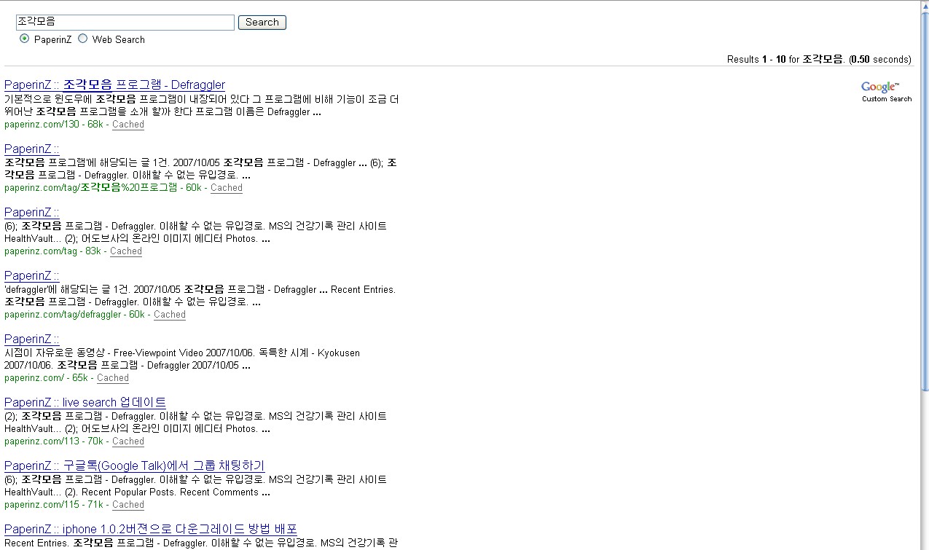The width and height of the screenshot is (929, 550).
Task: View Cached copy of paperinz.com/113
Action: pos(128,441)
